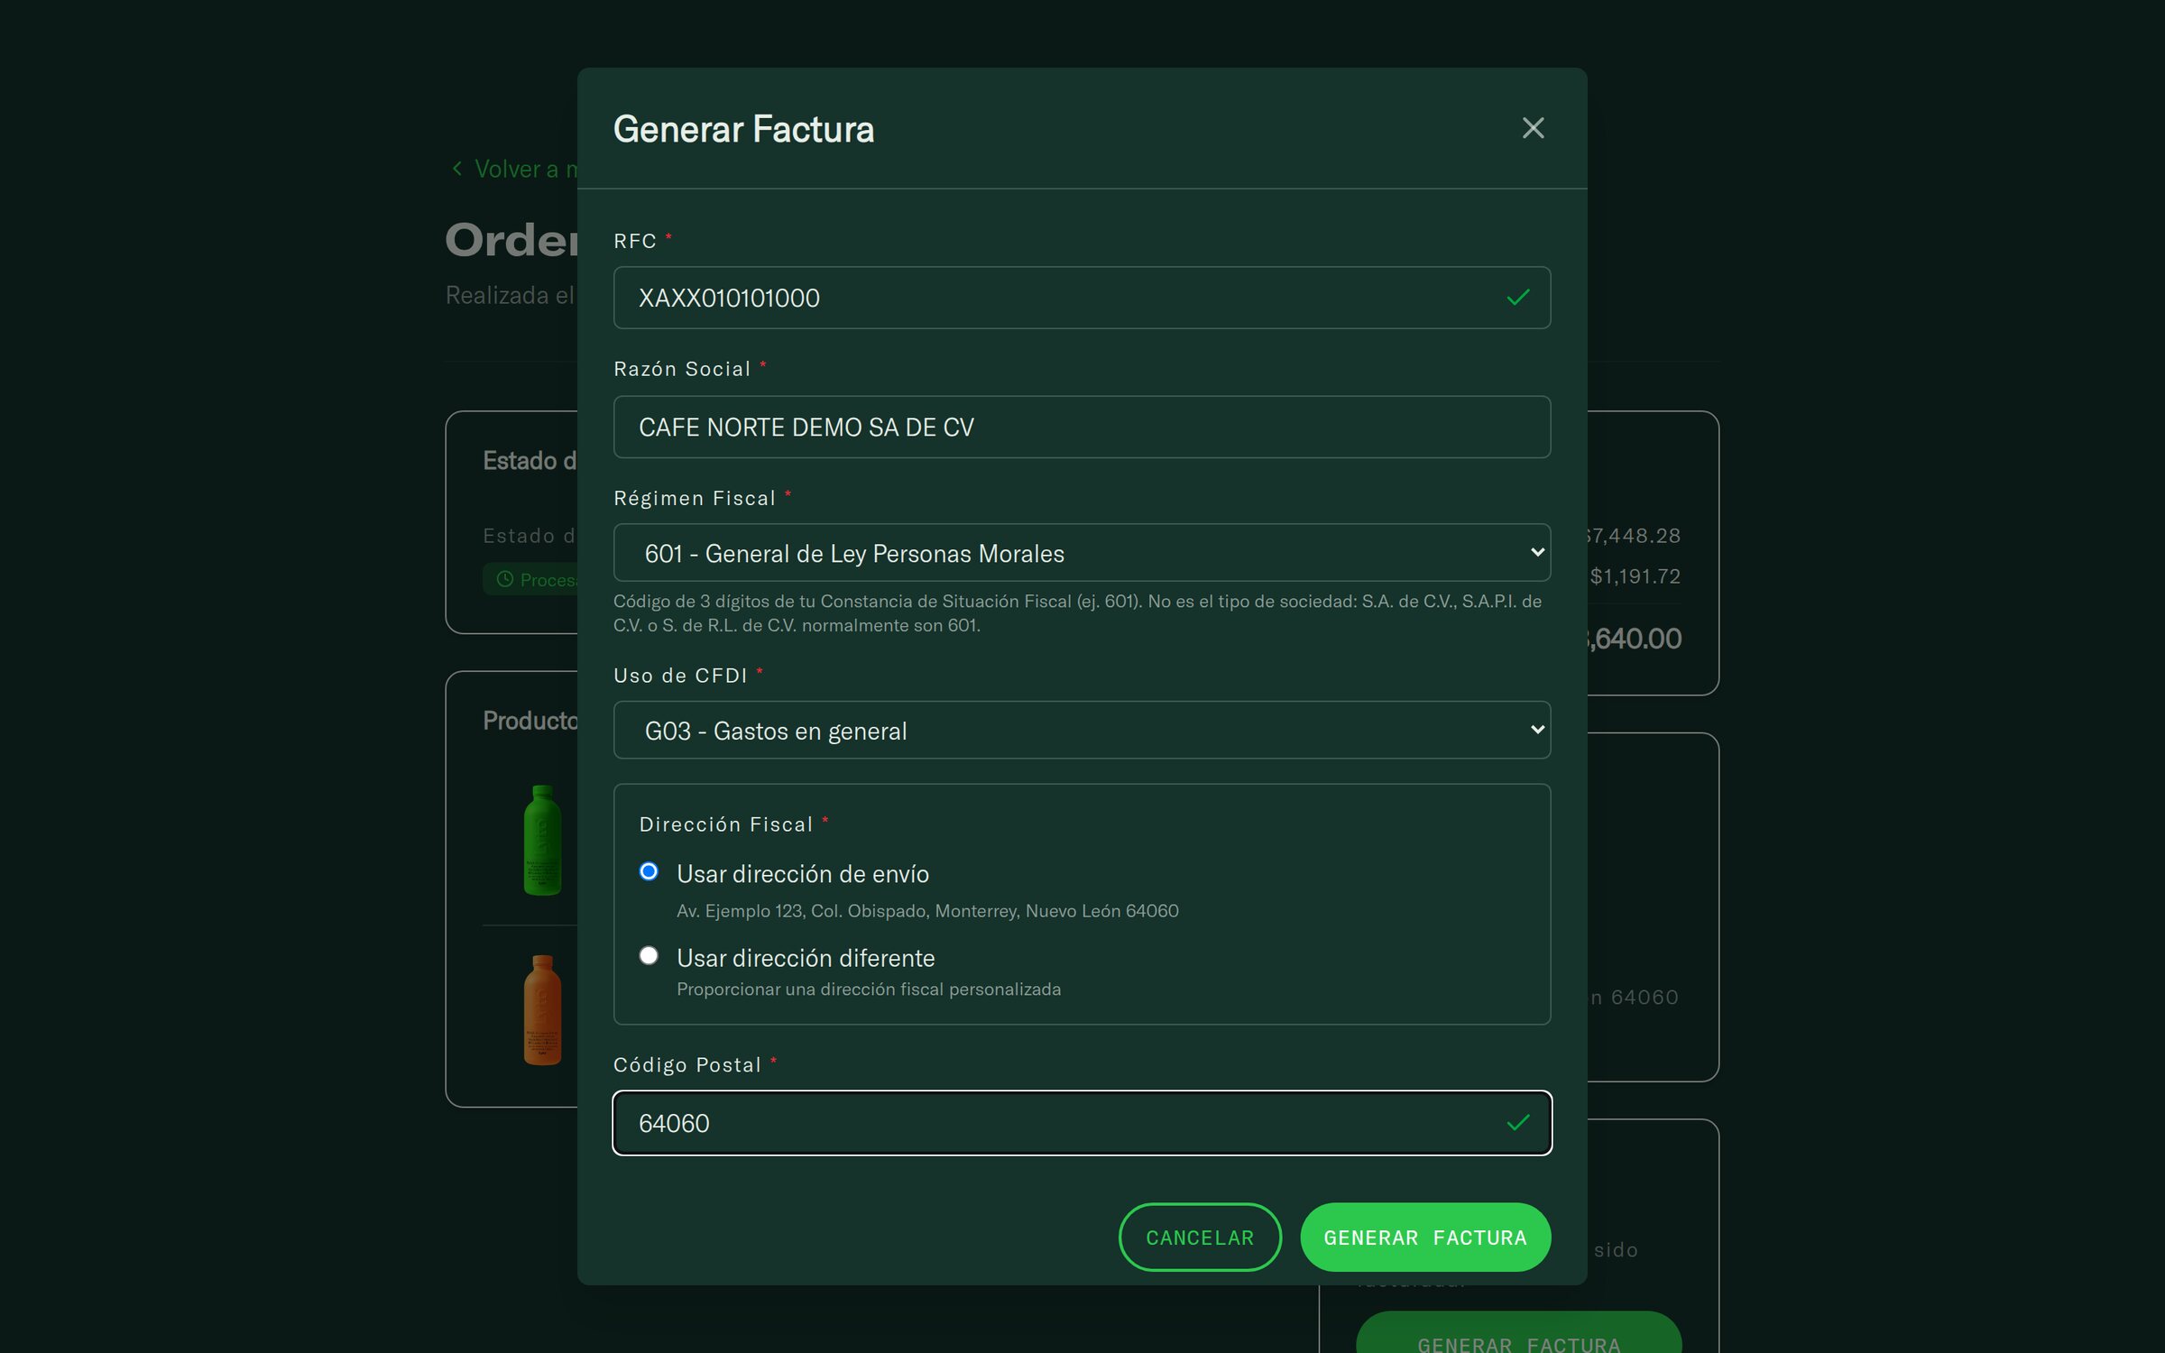Click the Generar Factura button in dialog
2165x1353 pixels.
click(1425, 1238)
